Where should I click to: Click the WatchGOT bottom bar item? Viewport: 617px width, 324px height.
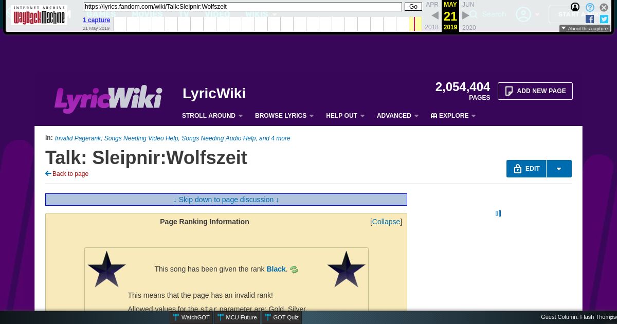pos(191,317)
